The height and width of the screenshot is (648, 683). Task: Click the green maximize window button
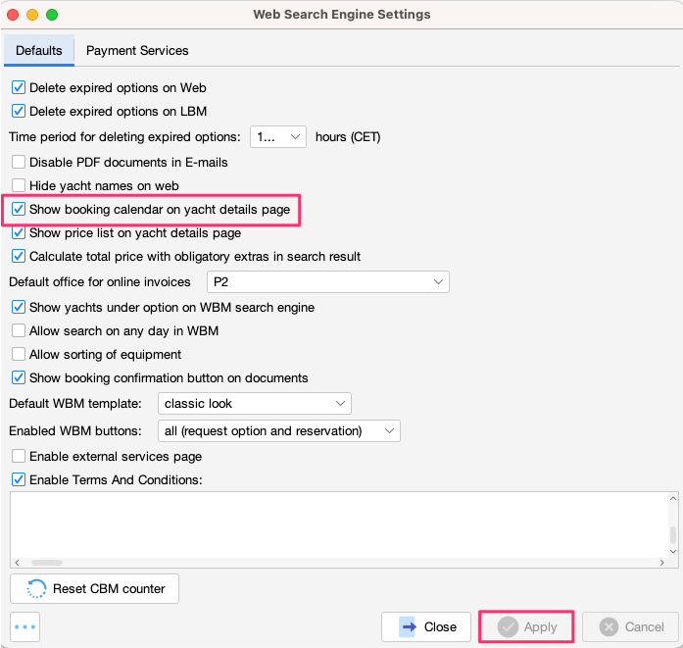[x=52, y=15]
